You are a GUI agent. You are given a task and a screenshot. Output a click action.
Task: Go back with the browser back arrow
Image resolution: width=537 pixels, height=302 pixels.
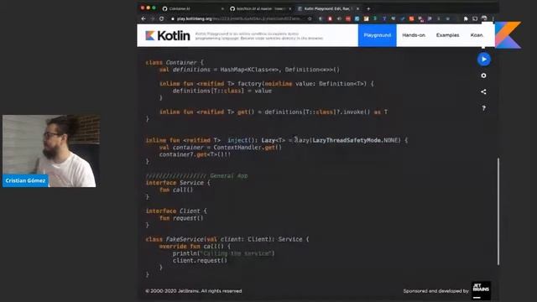click(143, 18)
